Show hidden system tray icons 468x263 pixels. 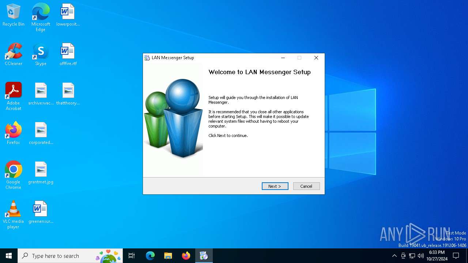(x=394, y=256)
